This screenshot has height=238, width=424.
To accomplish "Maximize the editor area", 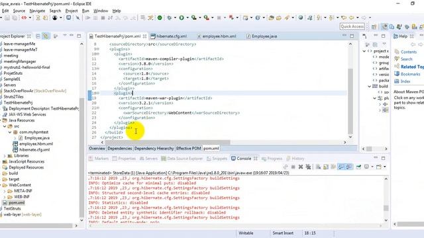I will [352, 36].
